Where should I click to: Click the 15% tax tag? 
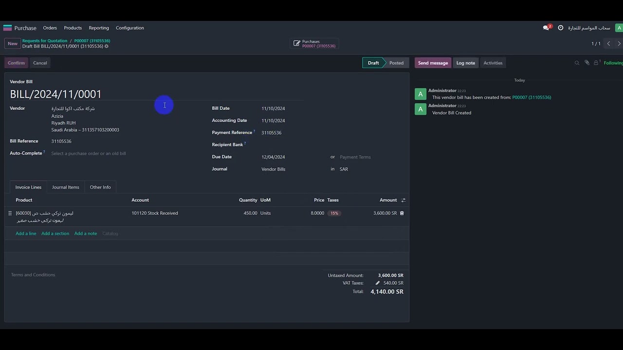point(334,213)
